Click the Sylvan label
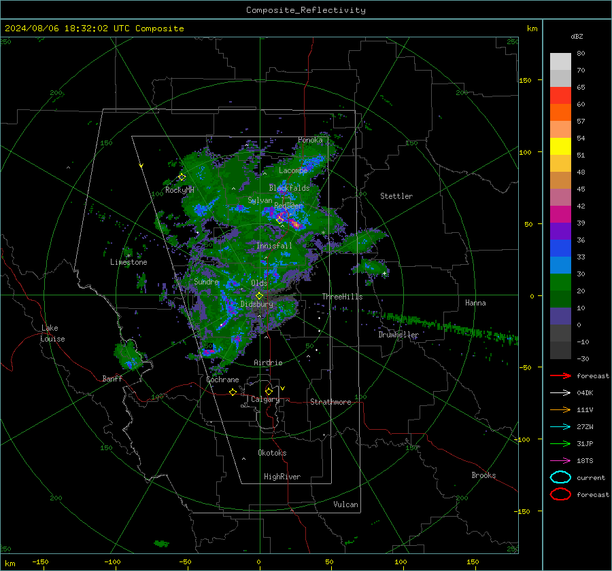The width and height of the screenshot is (612, 571). pyautogui.click(x=260, y=200)
